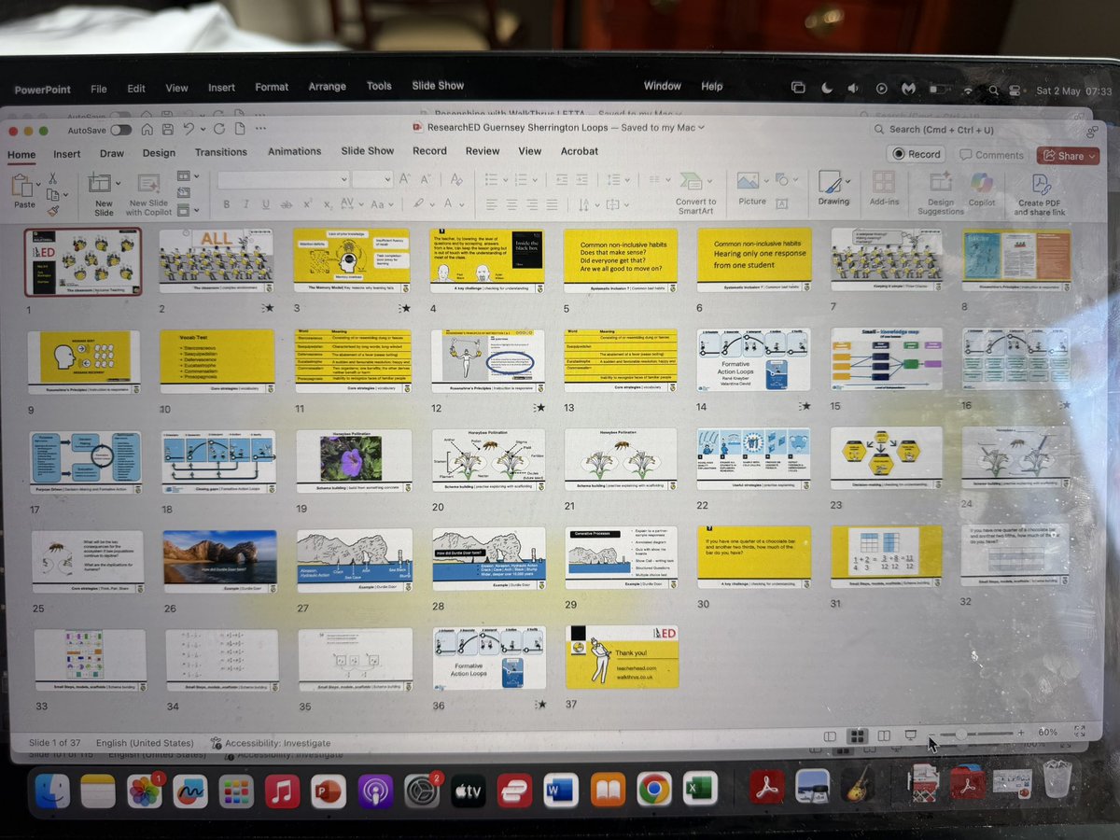Select slide 10 Vocab Test thumbnail
The height and width of the screenshot is (840, 1120).
217,361
